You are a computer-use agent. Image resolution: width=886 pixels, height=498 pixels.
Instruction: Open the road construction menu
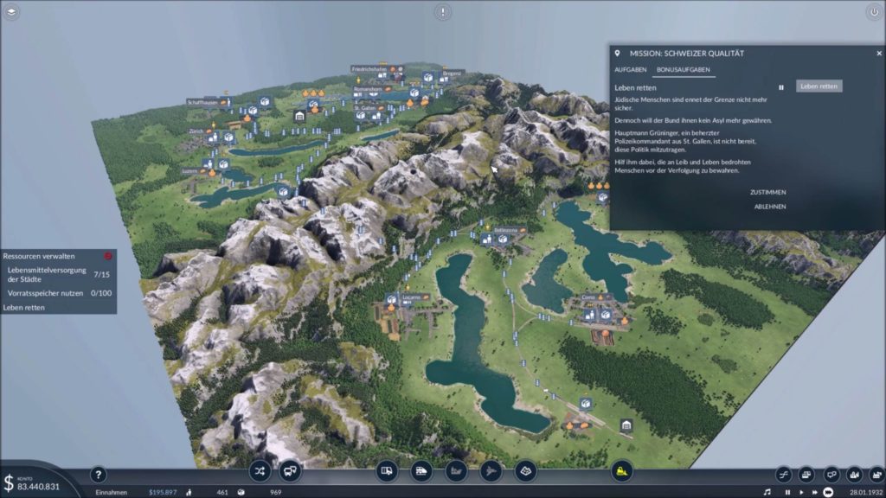[387, 471]
